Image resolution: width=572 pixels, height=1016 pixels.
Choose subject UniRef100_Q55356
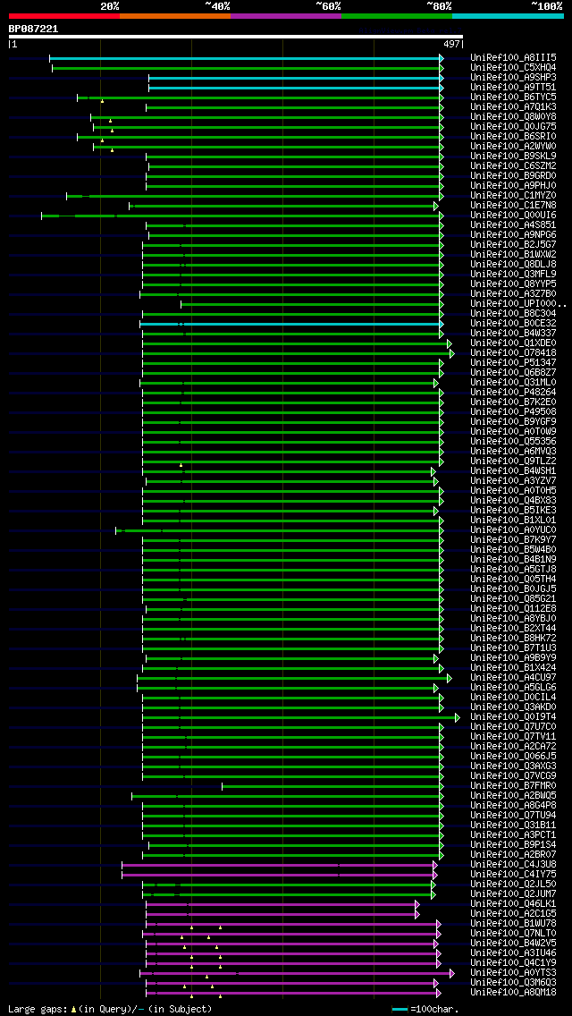tap(513, 442)
